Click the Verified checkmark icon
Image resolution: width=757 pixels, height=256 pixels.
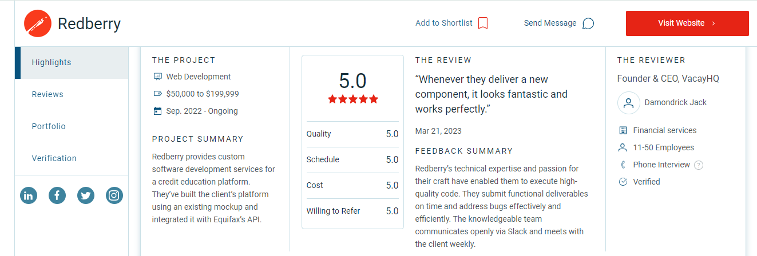click(x=623, y=182)
